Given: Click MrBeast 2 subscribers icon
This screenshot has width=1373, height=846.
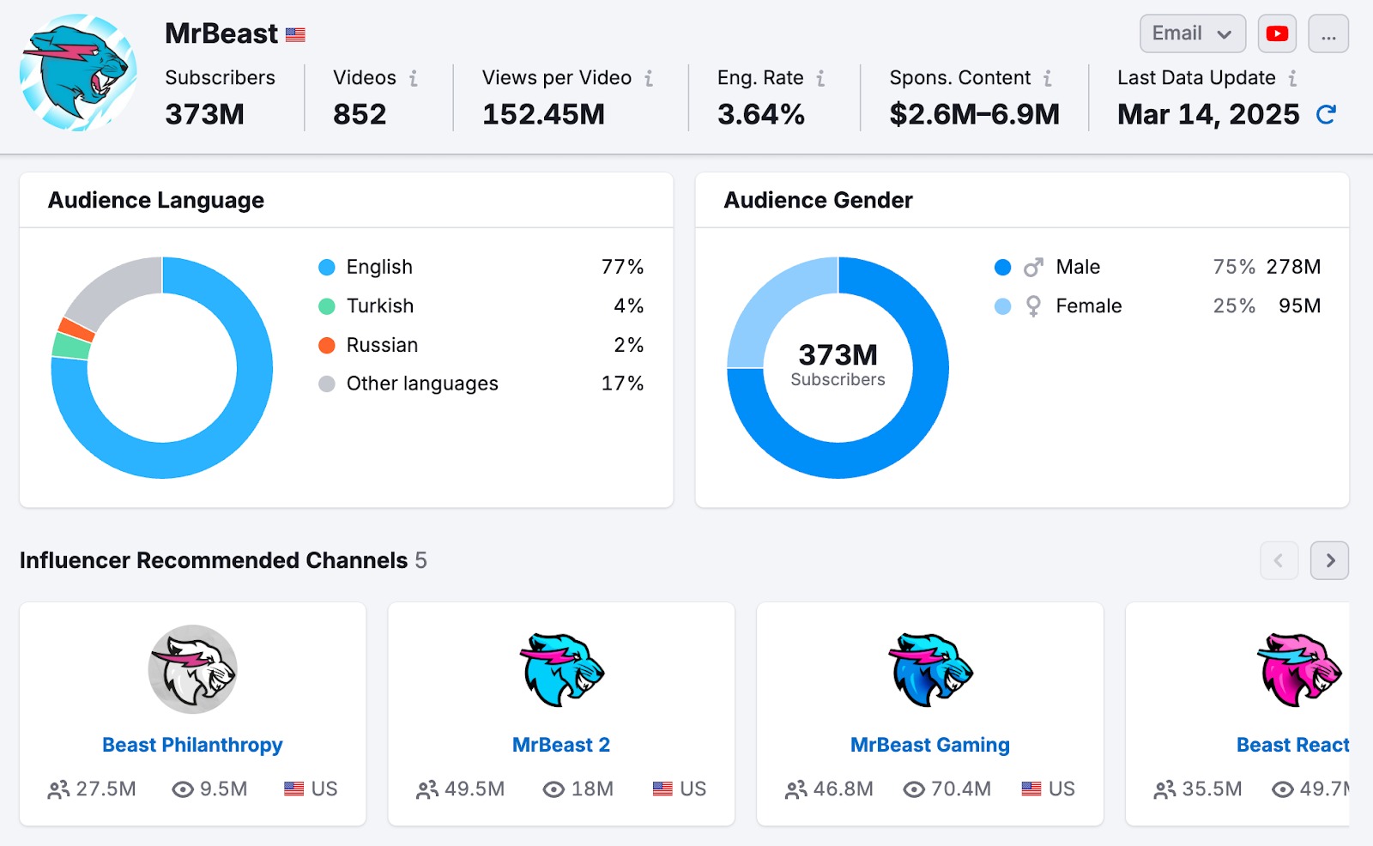Looking at the screenshot, I should (x=427, y=789).
